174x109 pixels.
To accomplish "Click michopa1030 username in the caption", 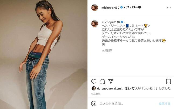I will (111, 22).
